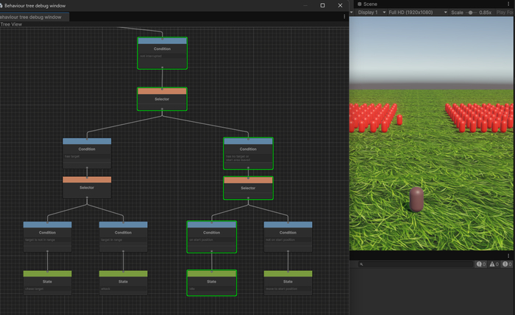515x315 pixels.
Task: Adjust the game view Scale slider
Action: coord(471,12)
